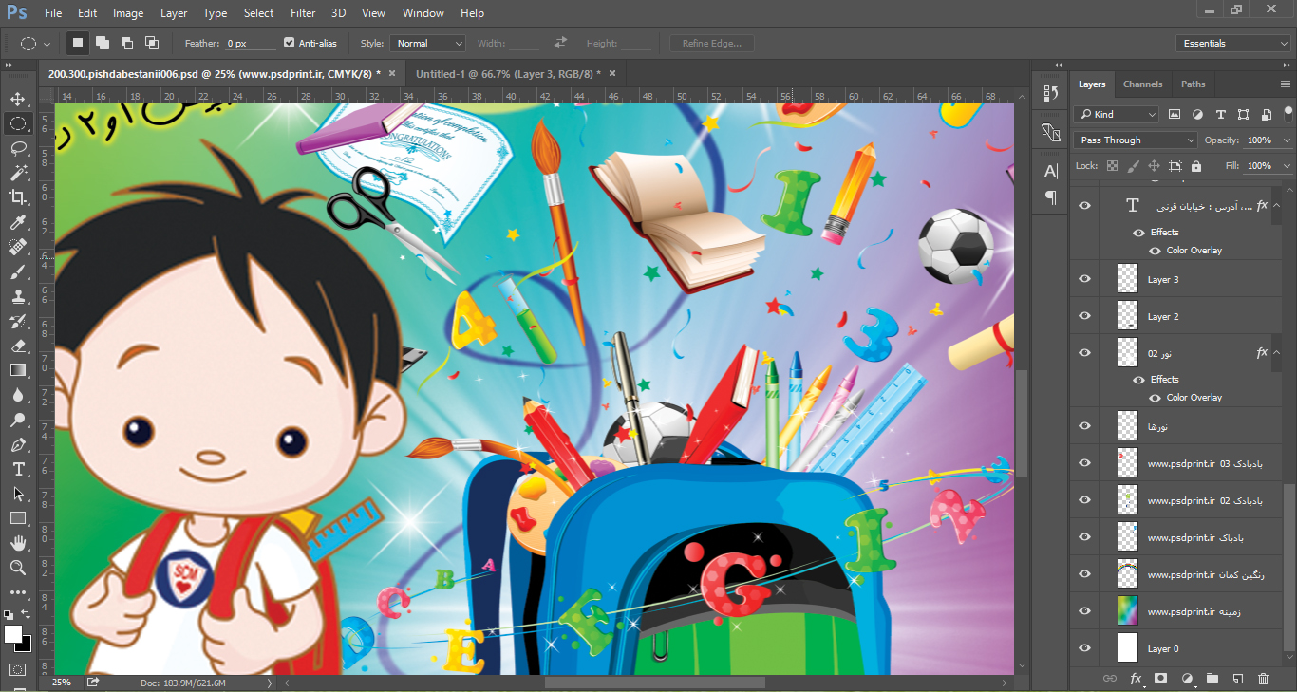Select the Spot Healing Brush tool

coord(17,247)
